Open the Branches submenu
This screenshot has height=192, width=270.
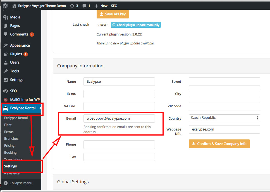point(11,139)
